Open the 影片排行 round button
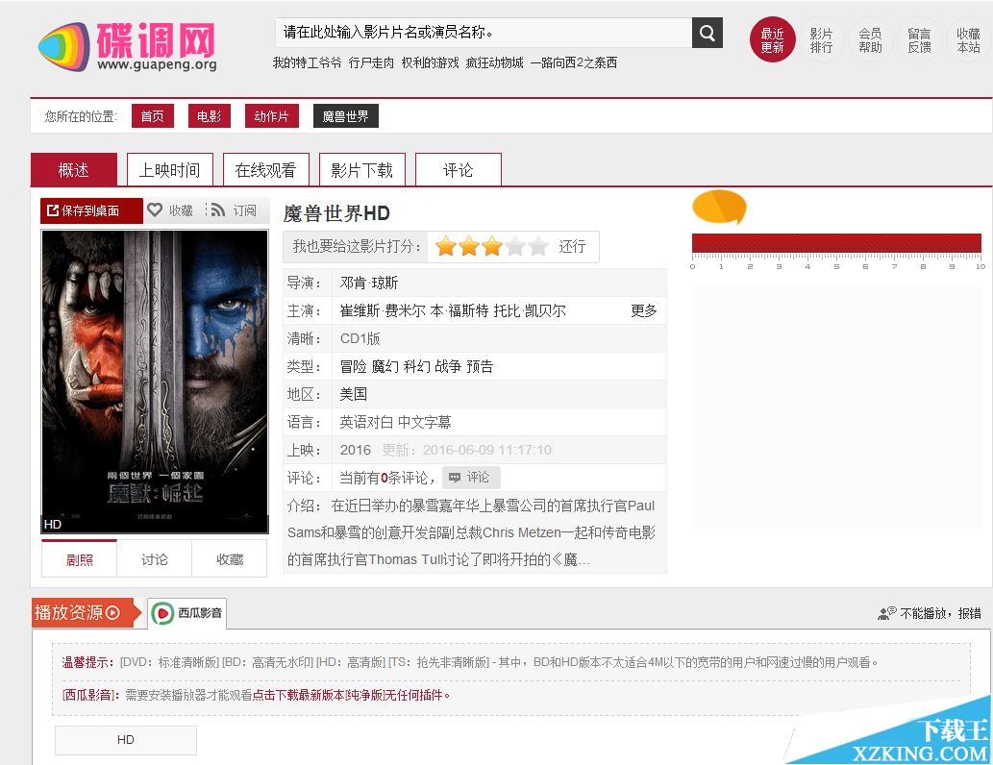This screenshot has height=765, width=993. 821,40
